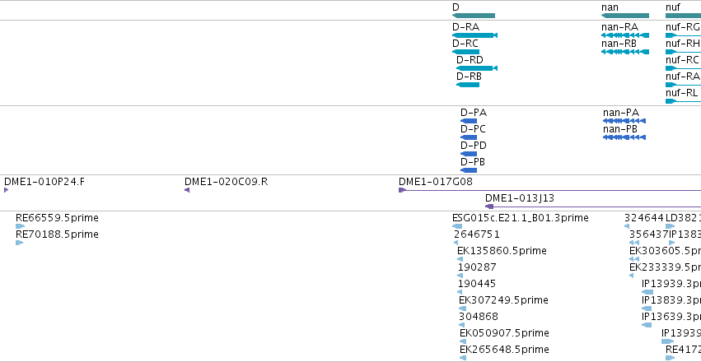701x362 pixels.
Task: Select the D-RB transcript
Action: 468,85
